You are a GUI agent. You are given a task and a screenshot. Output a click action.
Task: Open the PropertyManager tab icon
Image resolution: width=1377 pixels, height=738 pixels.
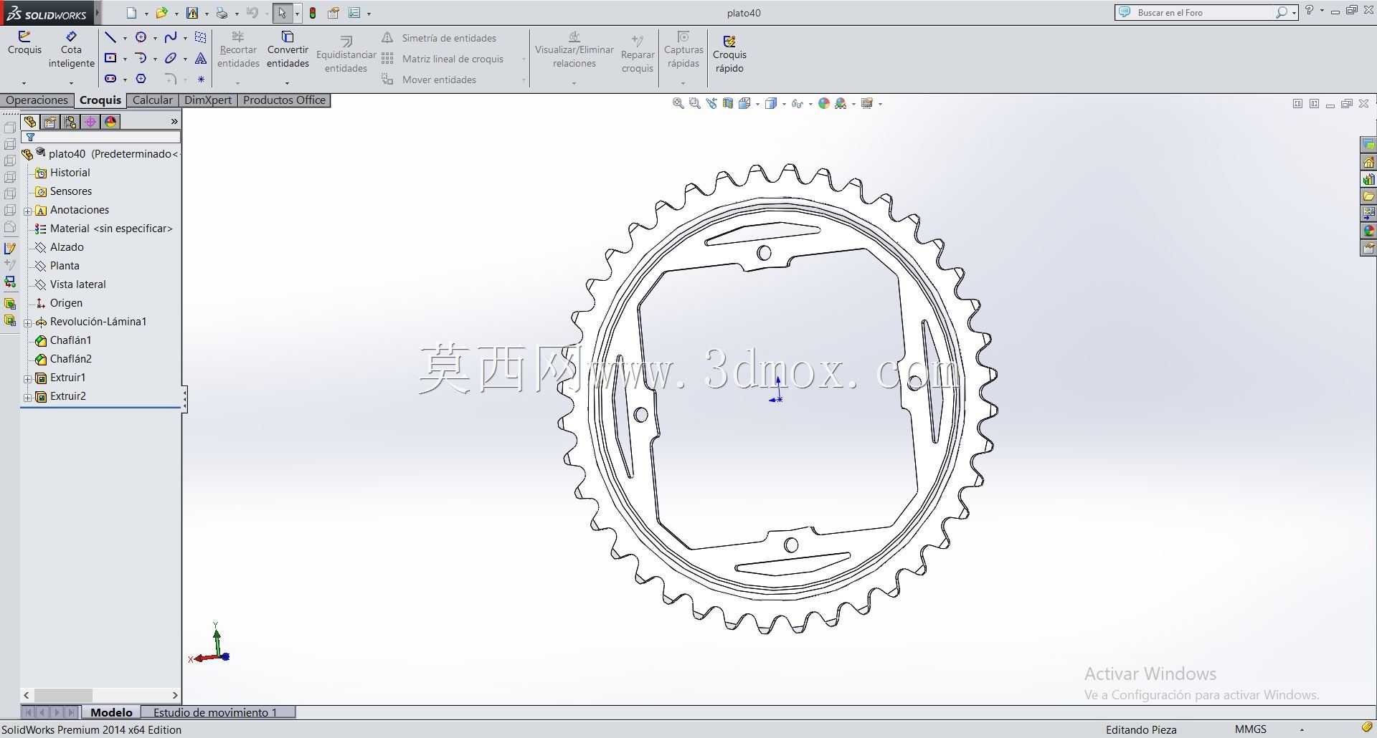pos(50,122)
